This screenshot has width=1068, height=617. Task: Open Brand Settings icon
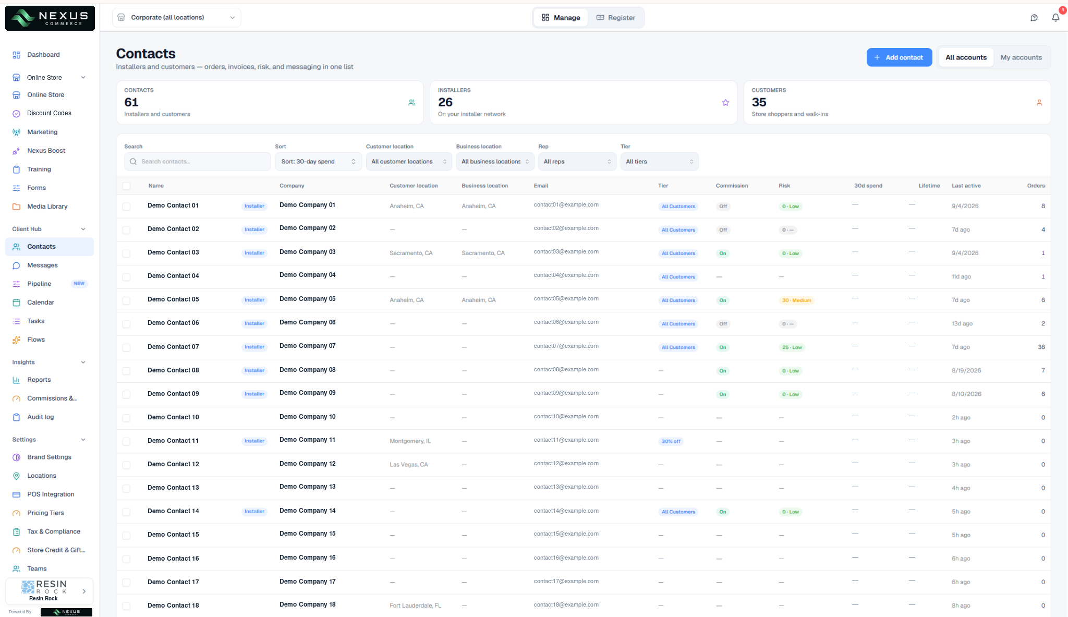(x=16, y=457)
